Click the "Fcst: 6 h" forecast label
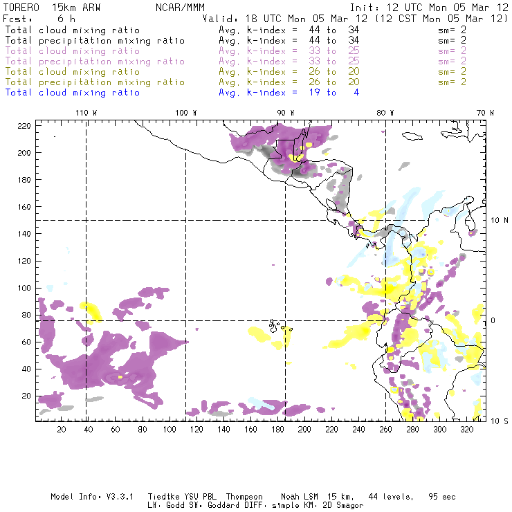 click(39, 19)
